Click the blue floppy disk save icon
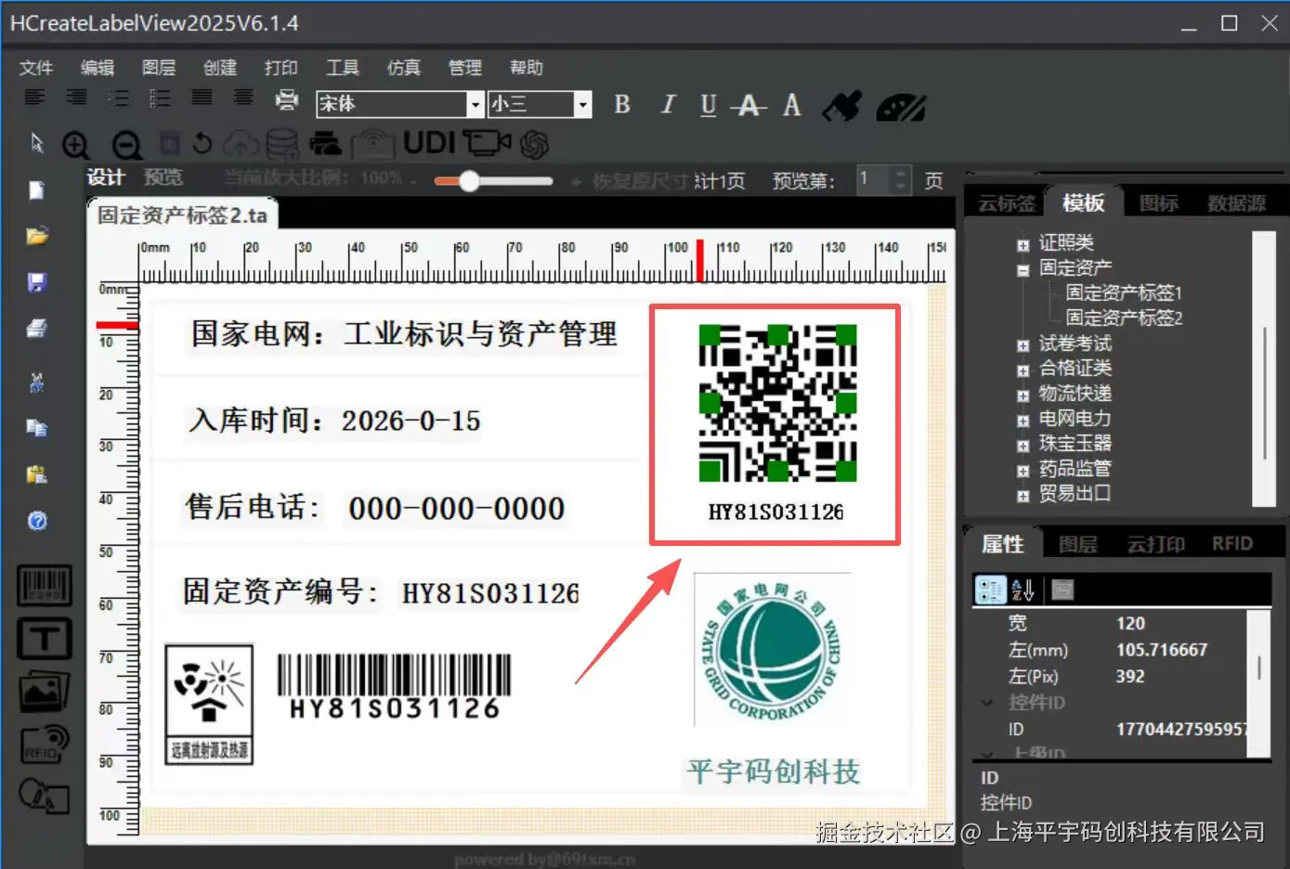1290x869 pixels. tap(37, 282)
